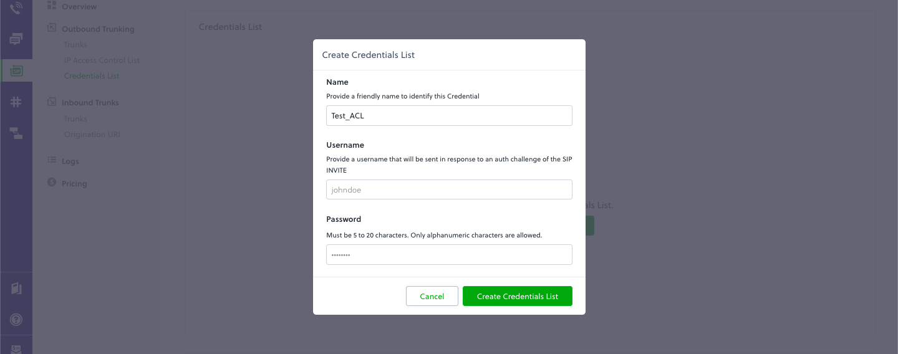The image size is (898, 354).
Task: Select IP Access Control List
Action: pyautogui.click(x=102, y=60)
